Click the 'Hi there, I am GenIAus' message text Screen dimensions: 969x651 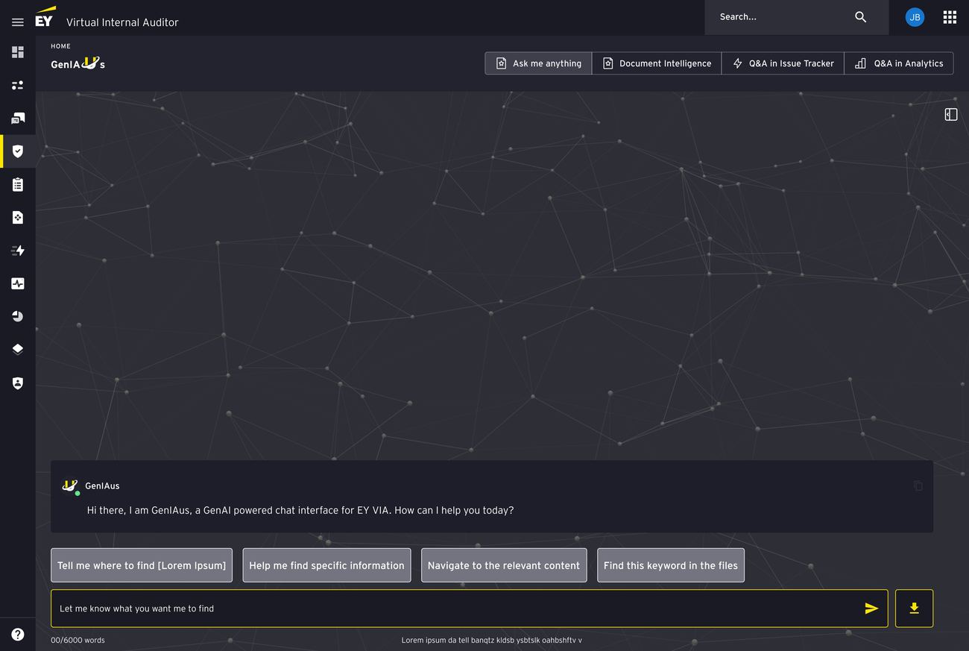(300, 511)
